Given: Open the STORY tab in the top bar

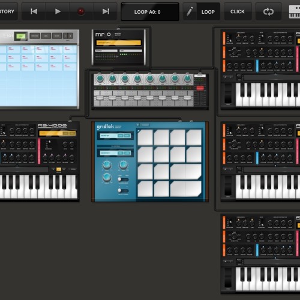Looking at the screenshot, I should 7,11.
